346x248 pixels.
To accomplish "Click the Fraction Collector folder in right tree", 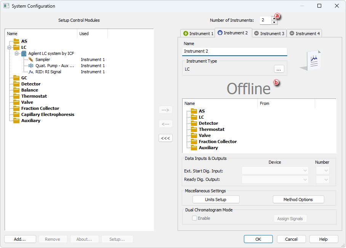I will point(218,142).
